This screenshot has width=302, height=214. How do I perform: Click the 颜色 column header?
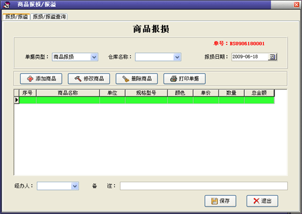180,93
